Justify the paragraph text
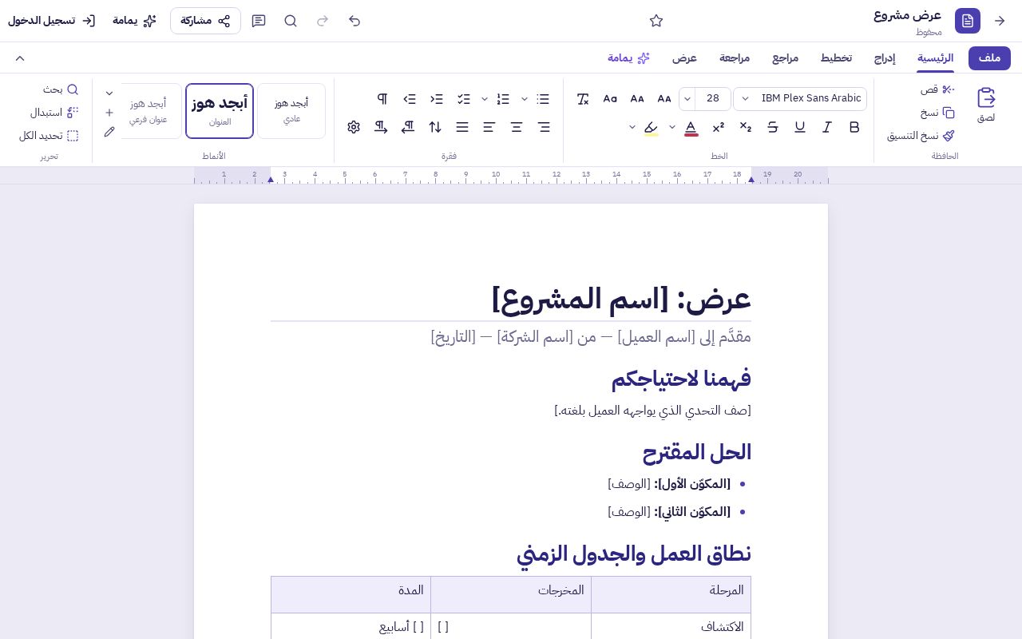 462,127
